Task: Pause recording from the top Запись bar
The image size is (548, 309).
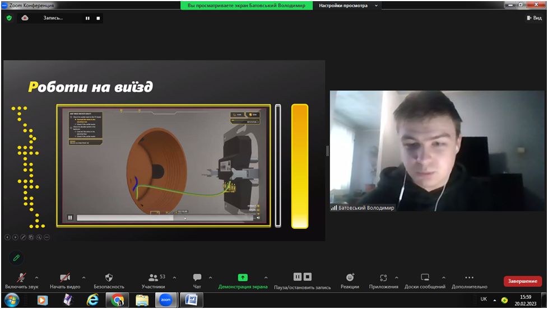Action: (x=87, y=18)
